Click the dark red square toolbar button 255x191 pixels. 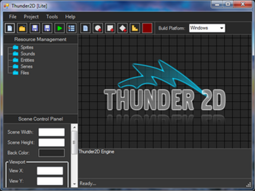pyautogui.click(x=147, y=28)
